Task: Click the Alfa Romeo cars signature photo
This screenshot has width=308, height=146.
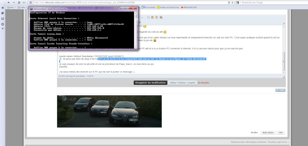Action: click(109, 112)
